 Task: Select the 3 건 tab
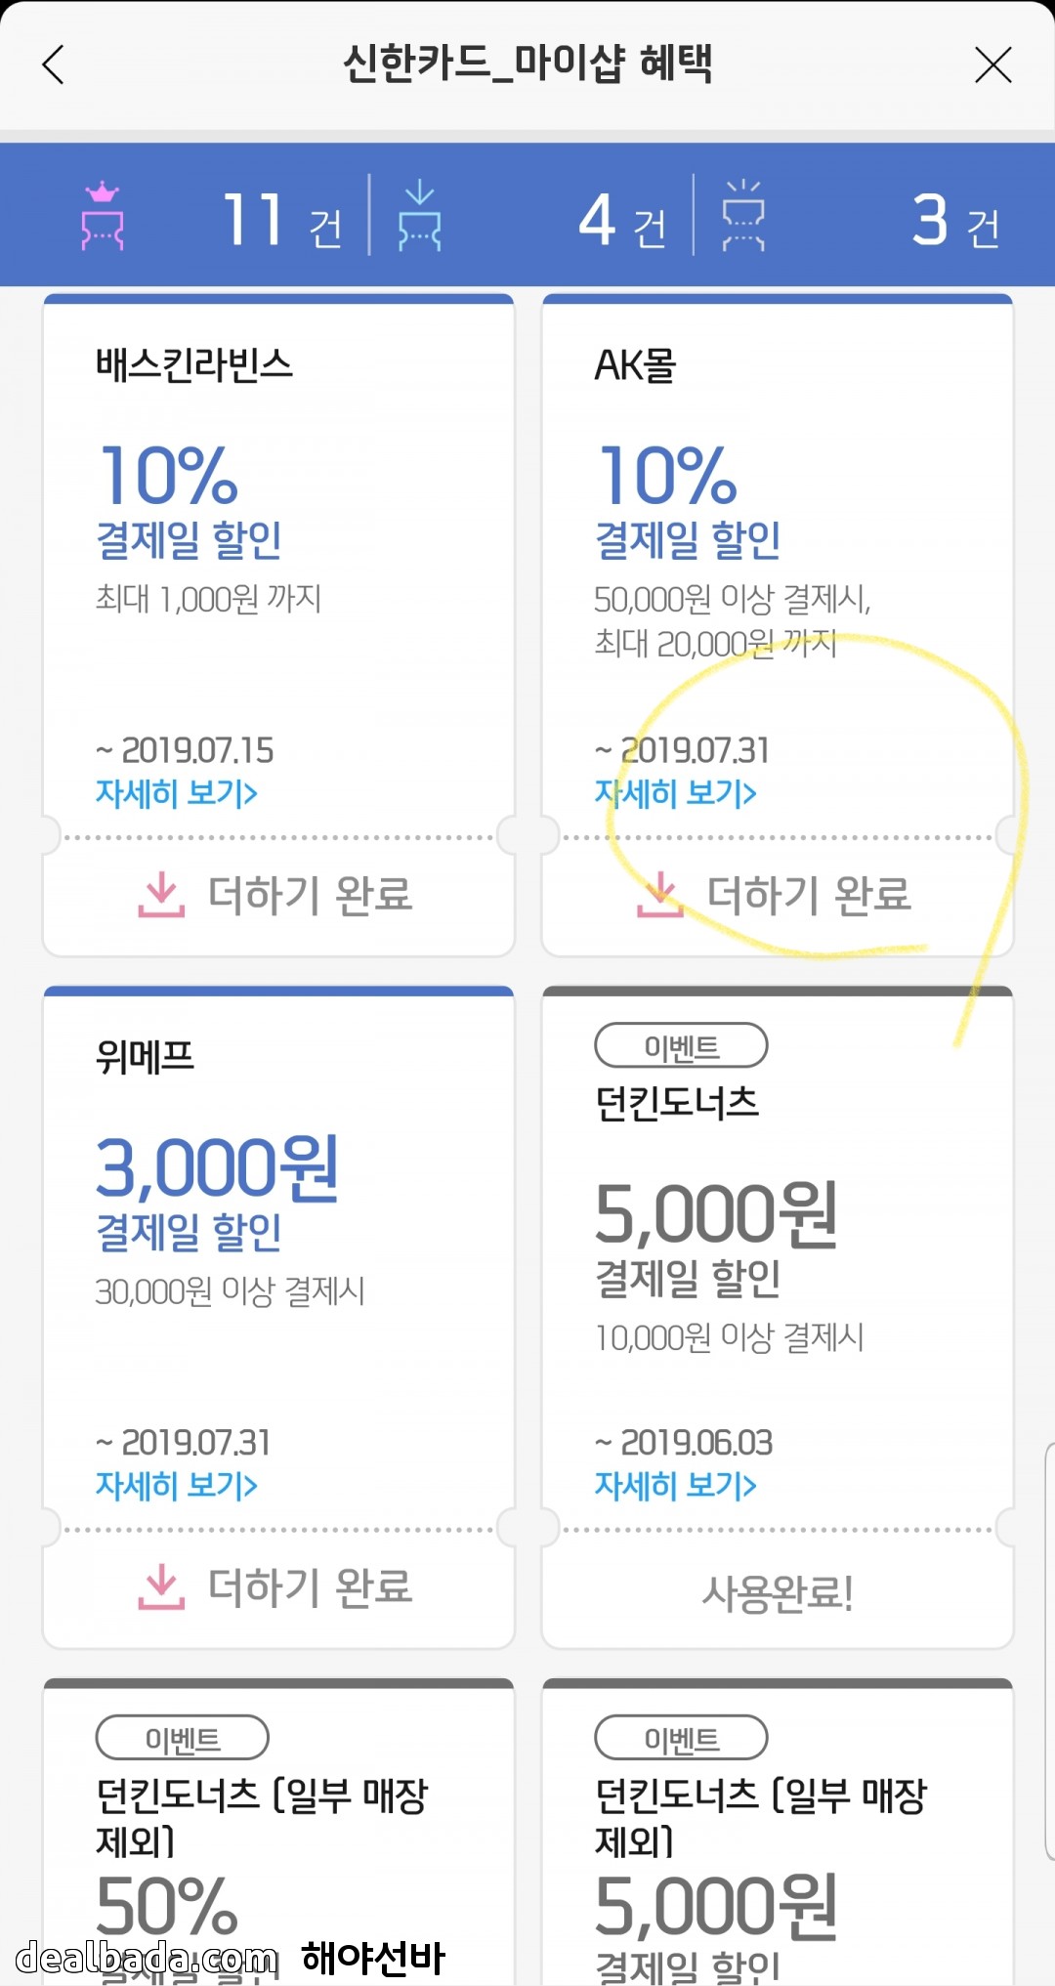pyautogui.click(x=955, y=220)
